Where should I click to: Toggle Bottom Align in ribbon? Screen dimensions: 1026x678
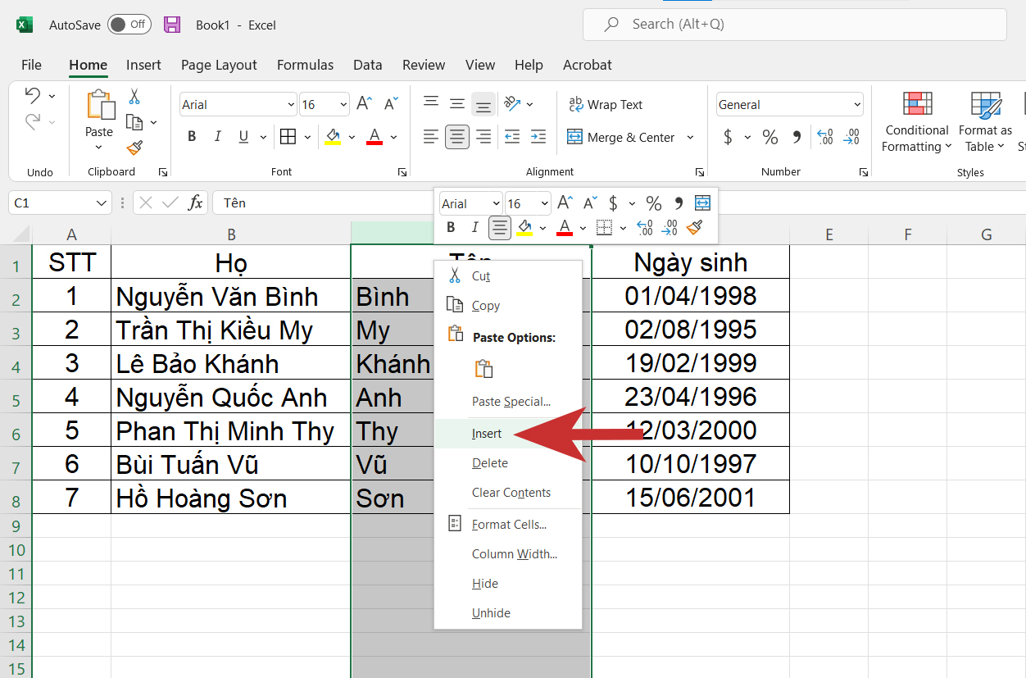pyautogui.click(x=483, y=105)
